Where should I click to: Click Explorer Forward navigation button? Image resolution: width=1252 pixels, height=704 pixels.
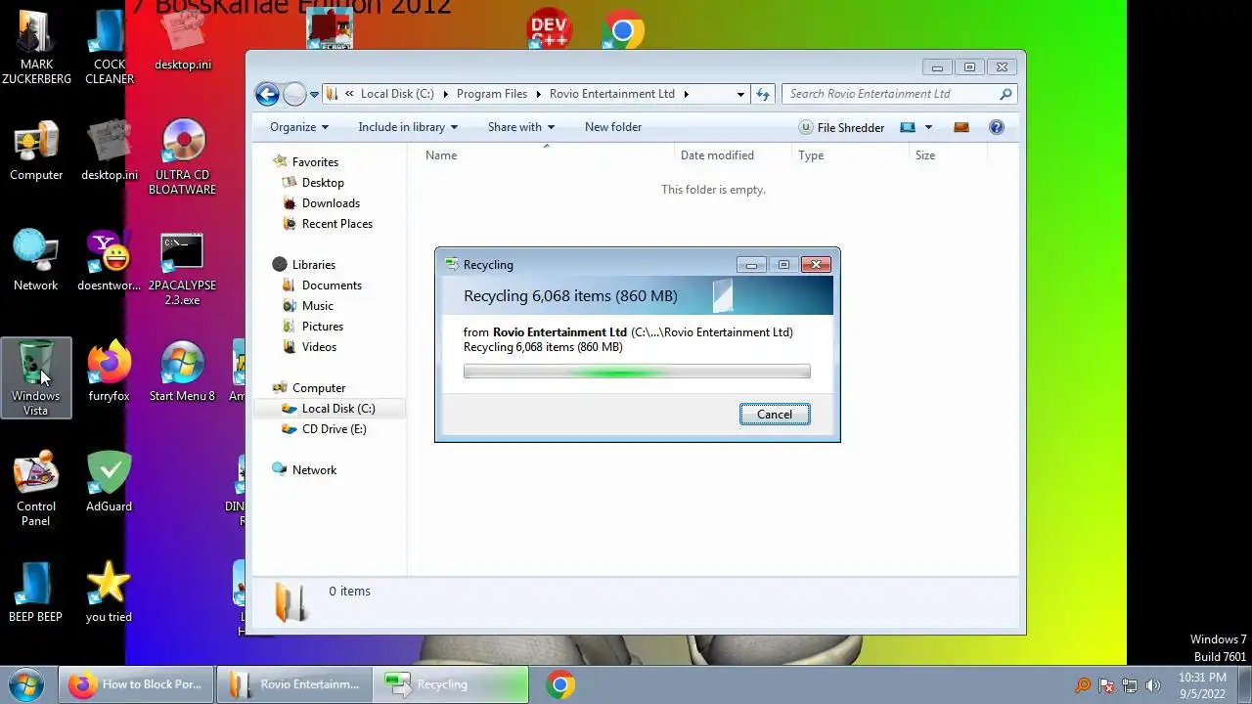(x=294, y=94)
